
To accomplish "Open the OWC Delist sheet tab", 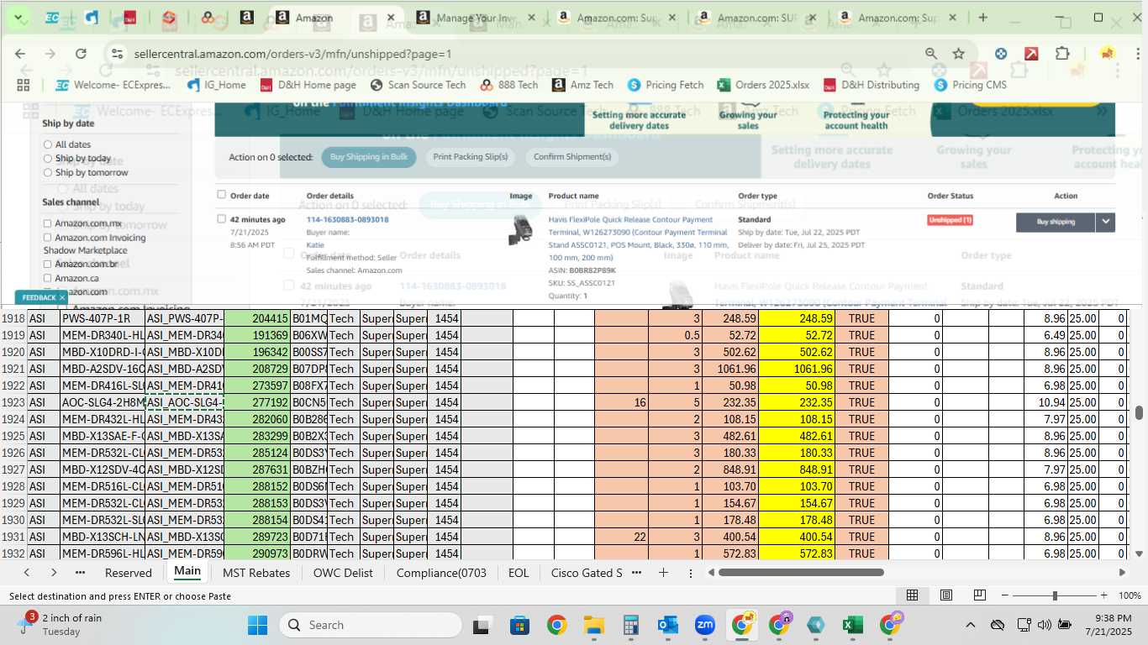I will click(343, 573).
